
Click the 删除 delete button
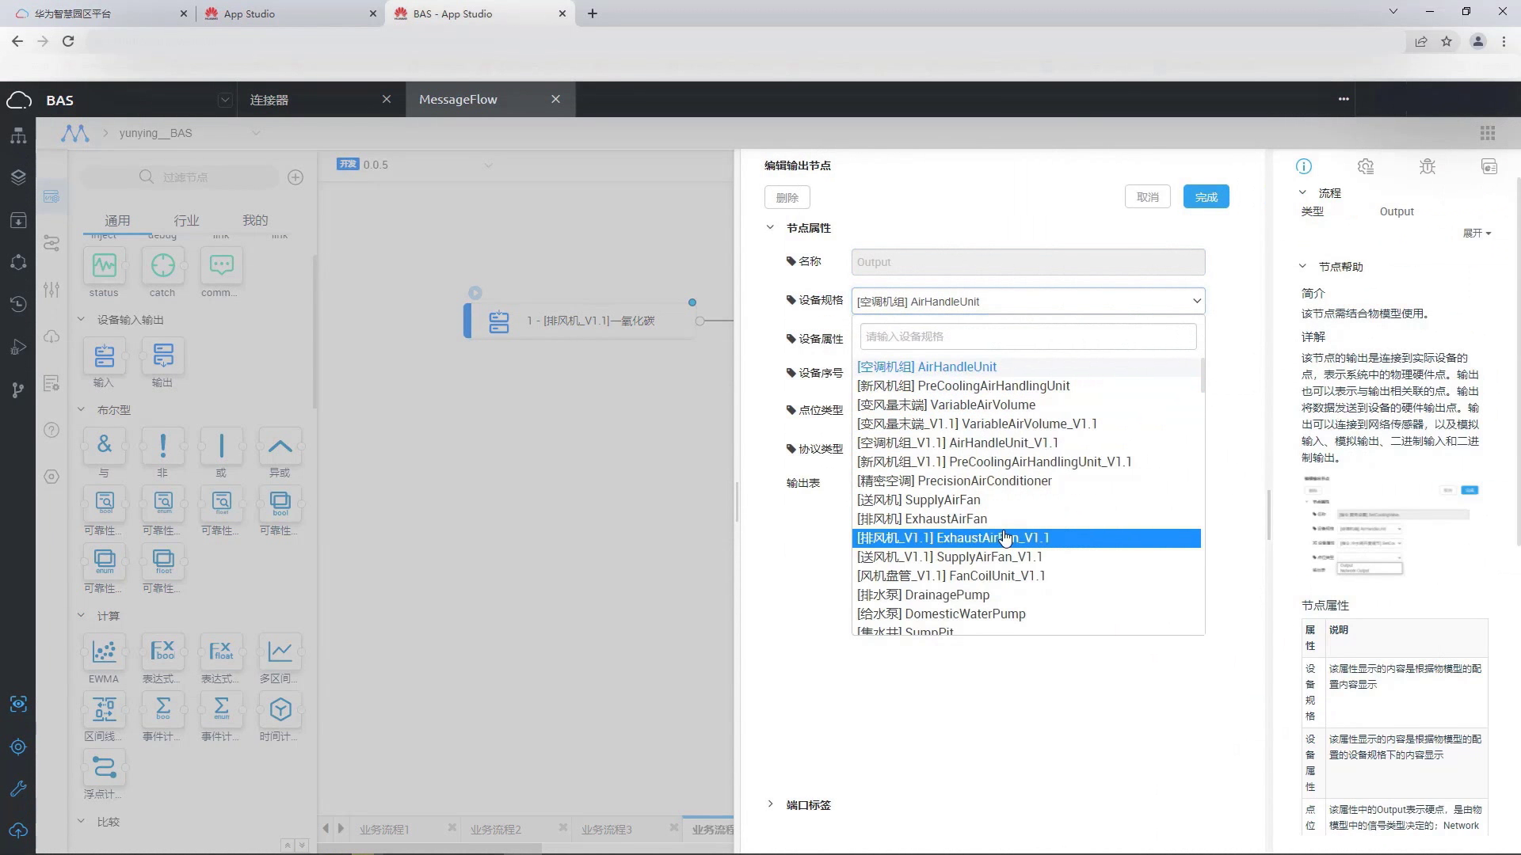pyautogui.click(x=787, y=197)
